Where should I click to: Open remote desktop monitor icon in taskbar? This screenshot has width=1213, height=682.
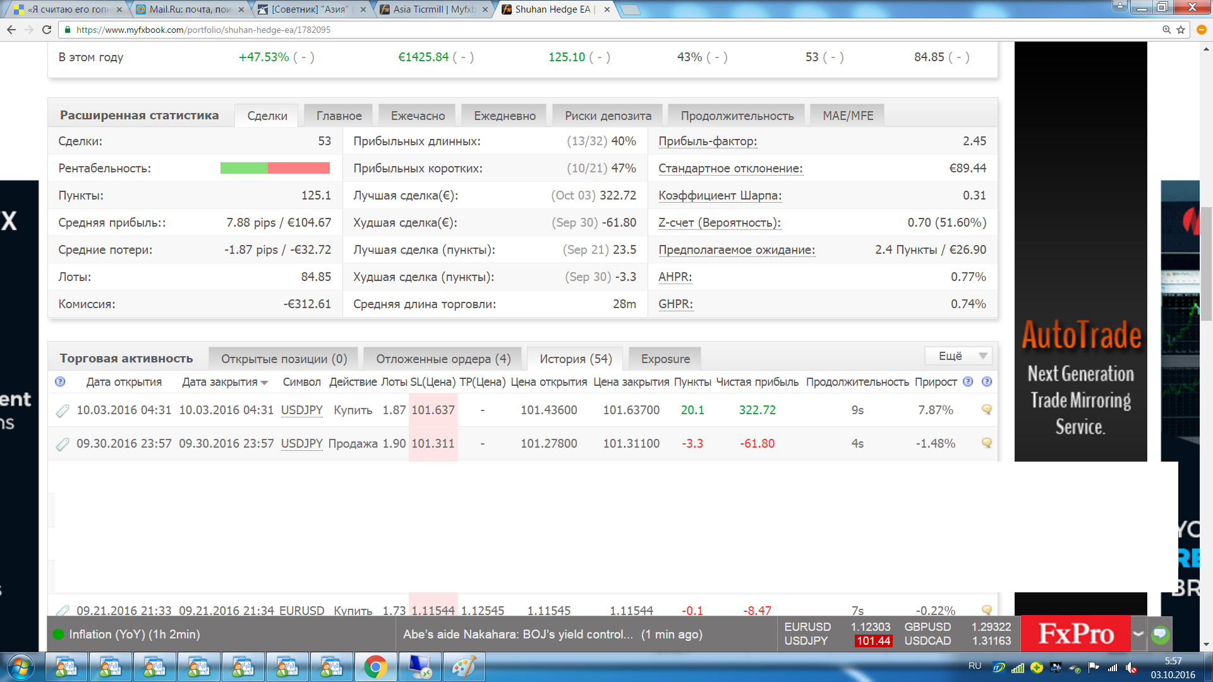click(419, 667)
